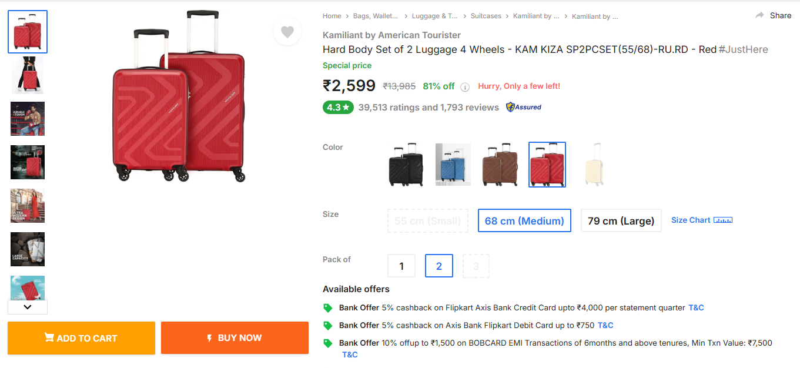Viewport: 800px width, 368px height.
Task: Click the BUY NOW button
Action: (235, 338)
